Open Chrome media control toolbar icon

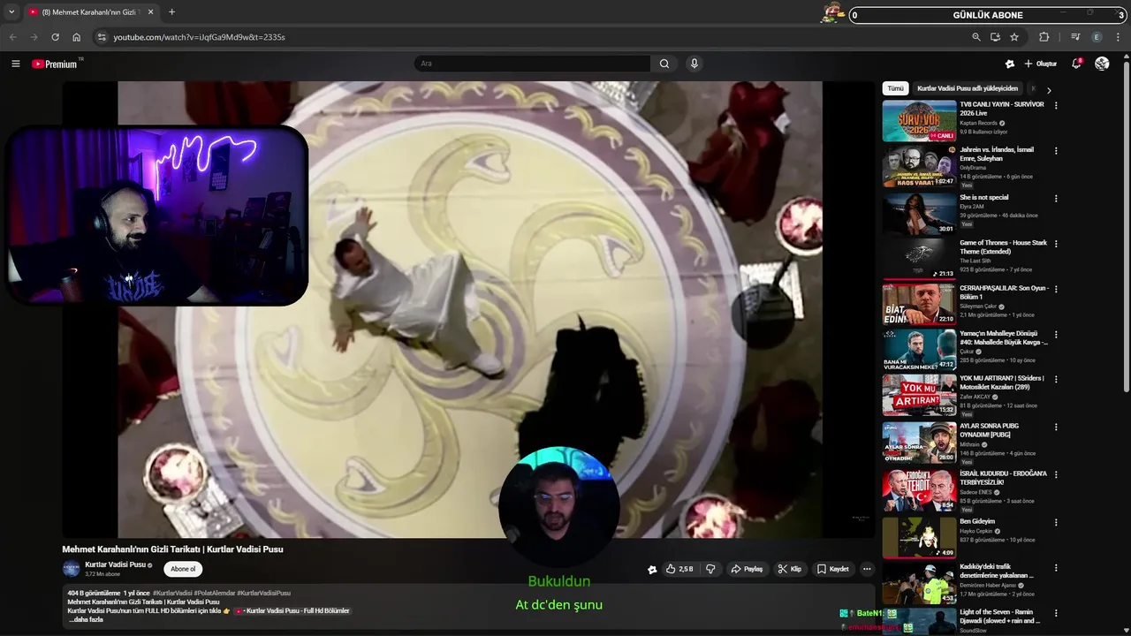point(1075,37)
